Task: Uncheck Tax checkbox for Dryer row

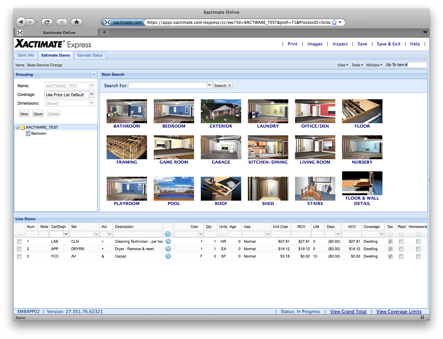Action: (x=390, y=249)
